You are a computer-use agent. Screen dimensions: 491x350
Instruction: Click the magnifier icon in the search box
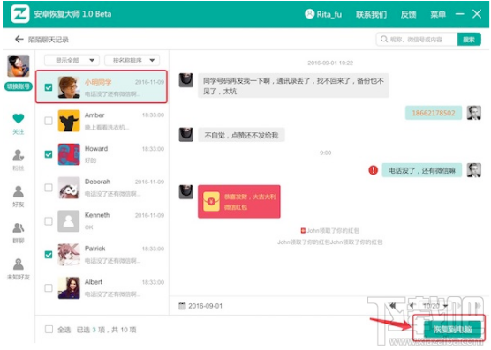384,40
